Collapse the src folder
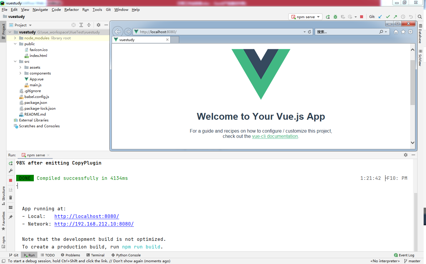426x264 pixels. [x=15, y=62]
